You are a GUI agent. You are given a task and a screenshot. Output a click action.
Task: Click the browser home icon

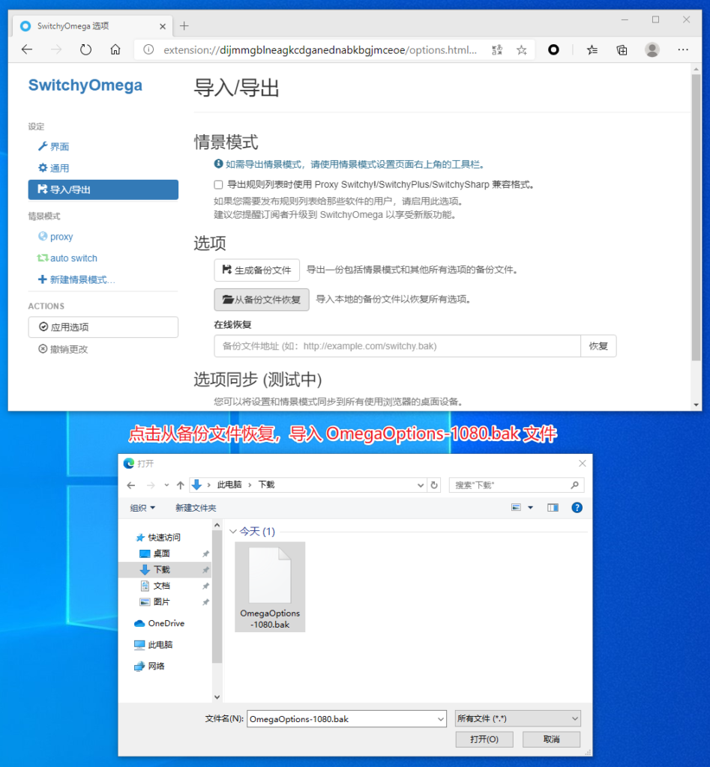tap(115, 50)
